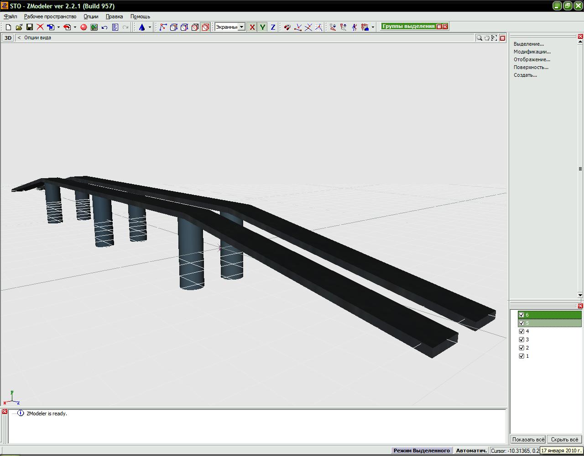Create a new file with the blank page icon
The image size is (584, 456).
tap(8, 27)
